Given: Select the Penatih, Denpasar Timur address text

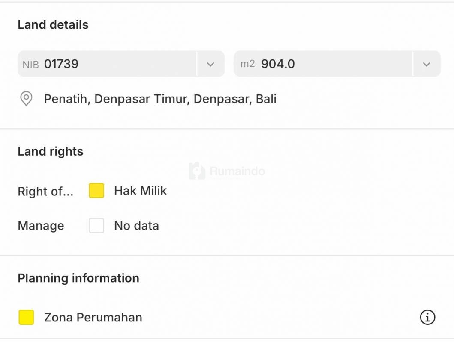Looking at the screenshot, I should (x=160, y=99).
